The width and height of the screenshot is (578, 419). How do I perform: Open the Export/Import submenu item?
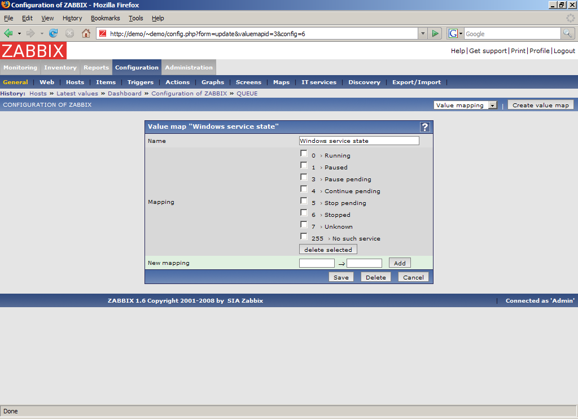pos(417,82)
